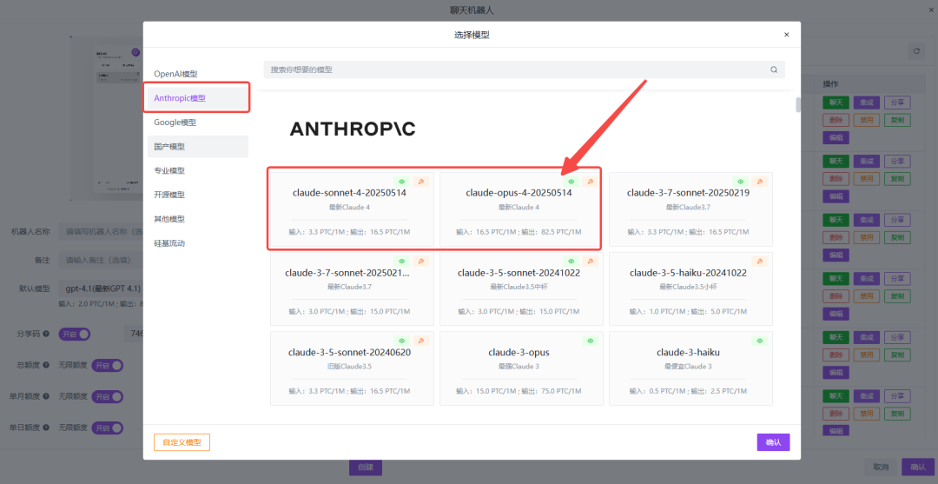Click wrench icon on claude-3-7-sonnet-20250219 card
The width and height of the screenshot is (938, 484).
[x=760, y=182]
